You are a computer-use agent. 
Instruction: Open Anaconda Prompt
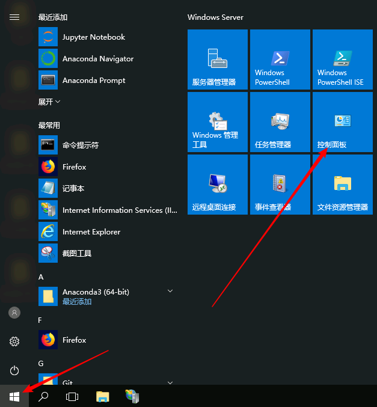[x=108, y=80]
